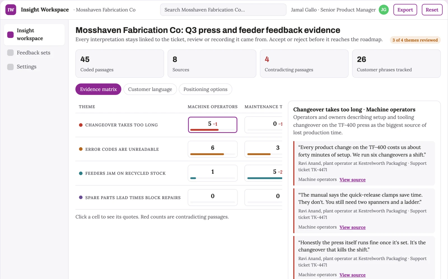Select Insight workspace in the sidebar
Image resolution: width=448 pixels, height=279 pixels.
tap(34, 35)
